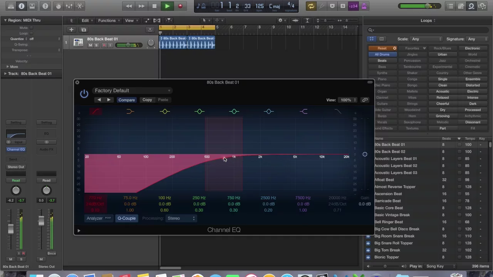
Task: Tick the region Mute checkbox in inspector
Action: 32,28
